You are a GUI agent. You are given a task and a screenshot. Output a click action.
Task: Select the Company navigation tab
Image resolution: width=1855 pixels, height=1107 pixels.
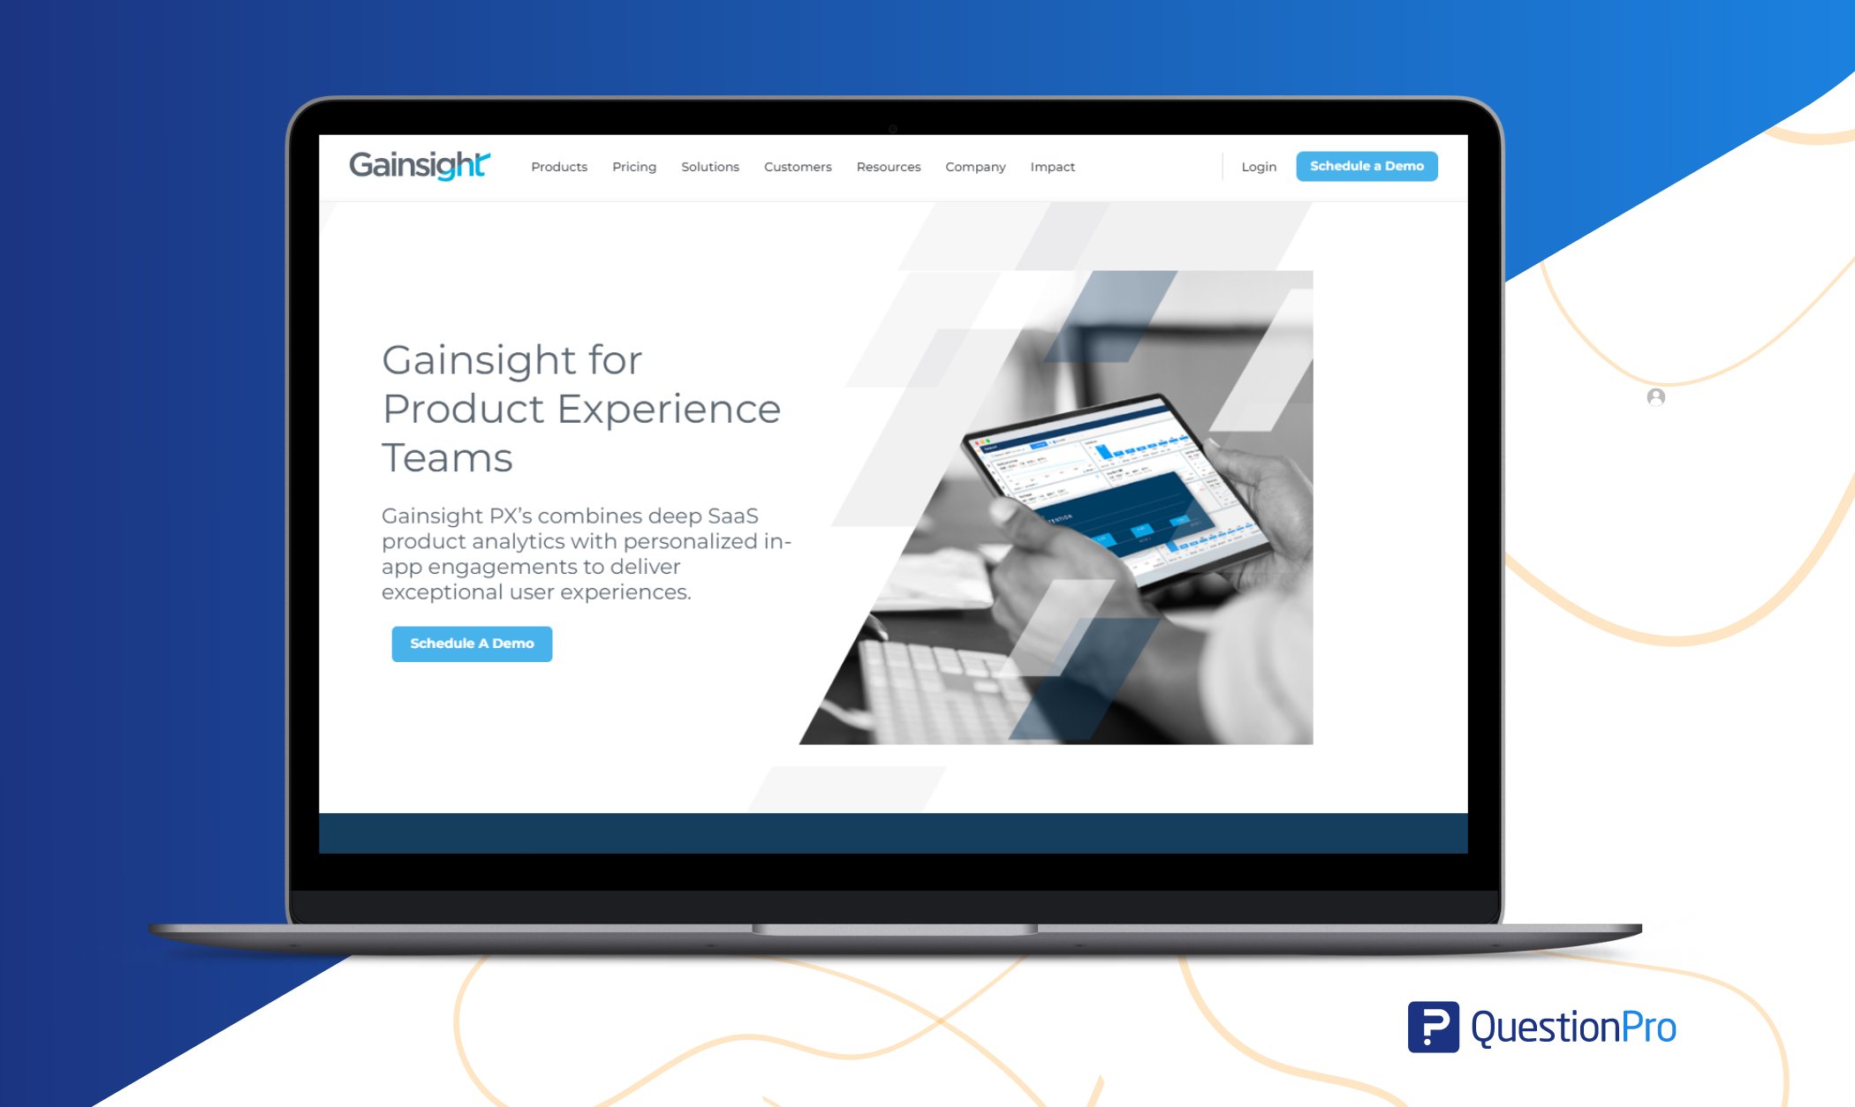pos(977,166)
